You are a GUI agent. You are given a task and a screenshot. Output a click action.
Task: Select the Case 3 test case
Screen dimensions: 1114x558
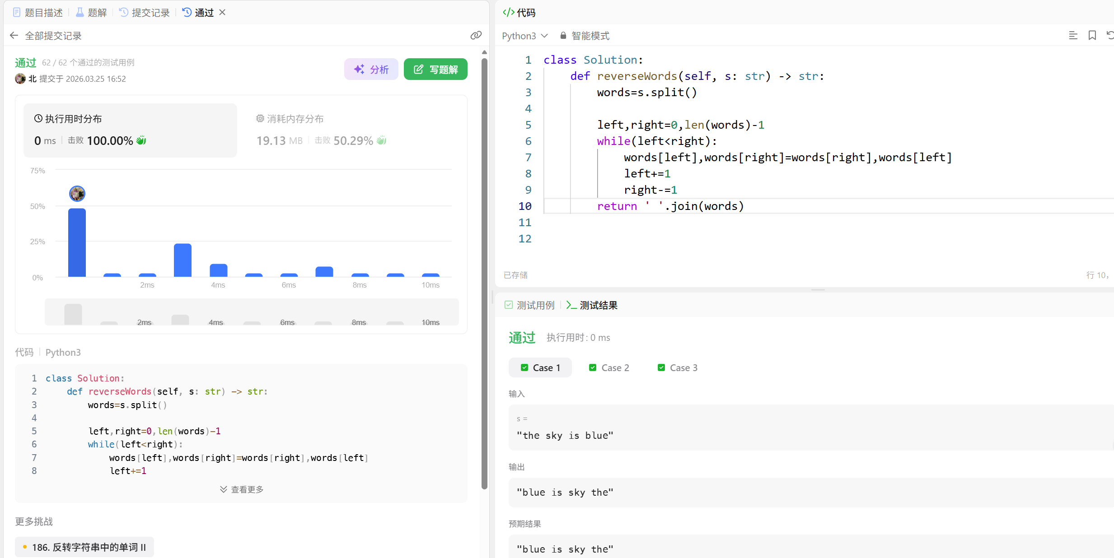point(678,367)
